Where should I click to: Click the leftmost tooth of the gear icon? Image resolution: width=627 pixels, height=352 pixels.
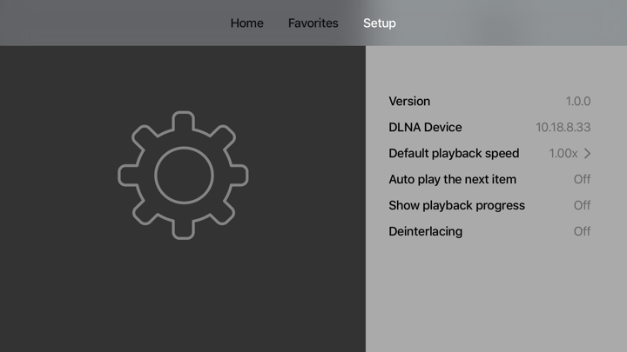pos(128,176)
